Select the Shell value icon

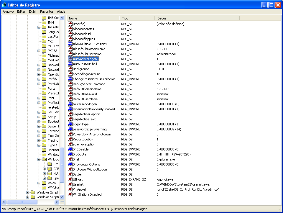70,159
